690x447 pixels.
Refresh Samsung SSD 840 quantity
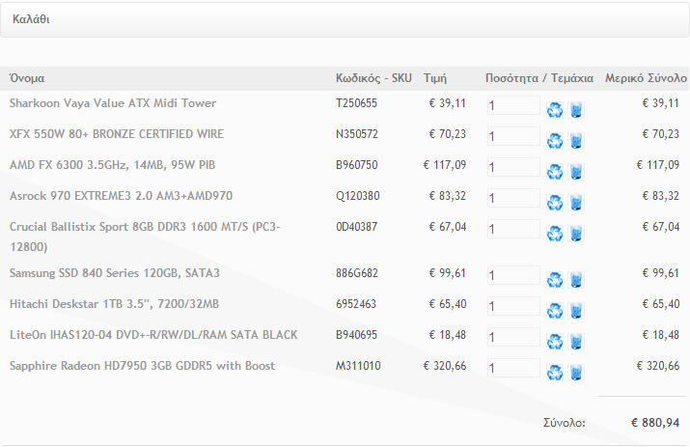tap(555, 280)
